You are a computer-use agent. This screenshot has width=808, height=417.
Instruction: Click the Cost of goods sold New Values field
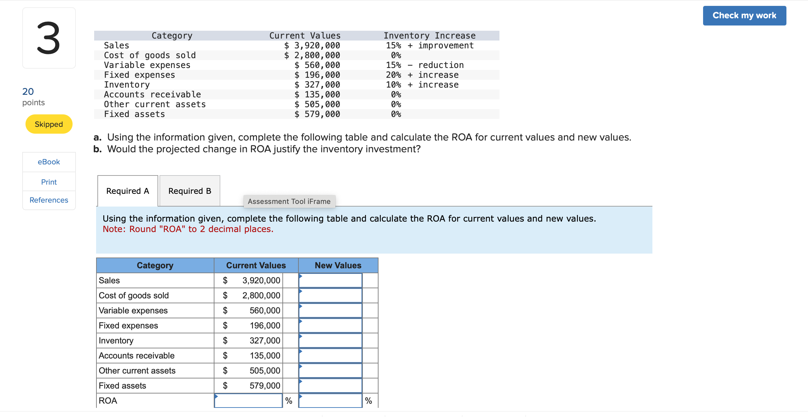click(x=330, y=295)
